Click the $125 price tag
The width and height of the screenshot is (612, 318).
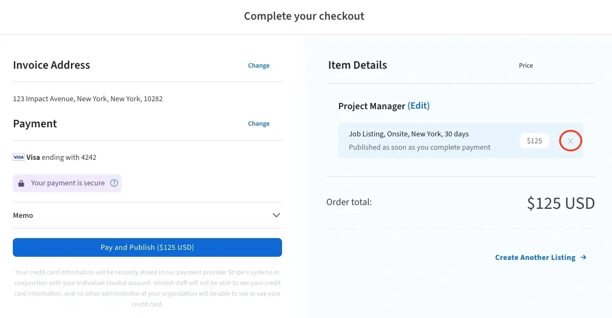tap(534, 141)
